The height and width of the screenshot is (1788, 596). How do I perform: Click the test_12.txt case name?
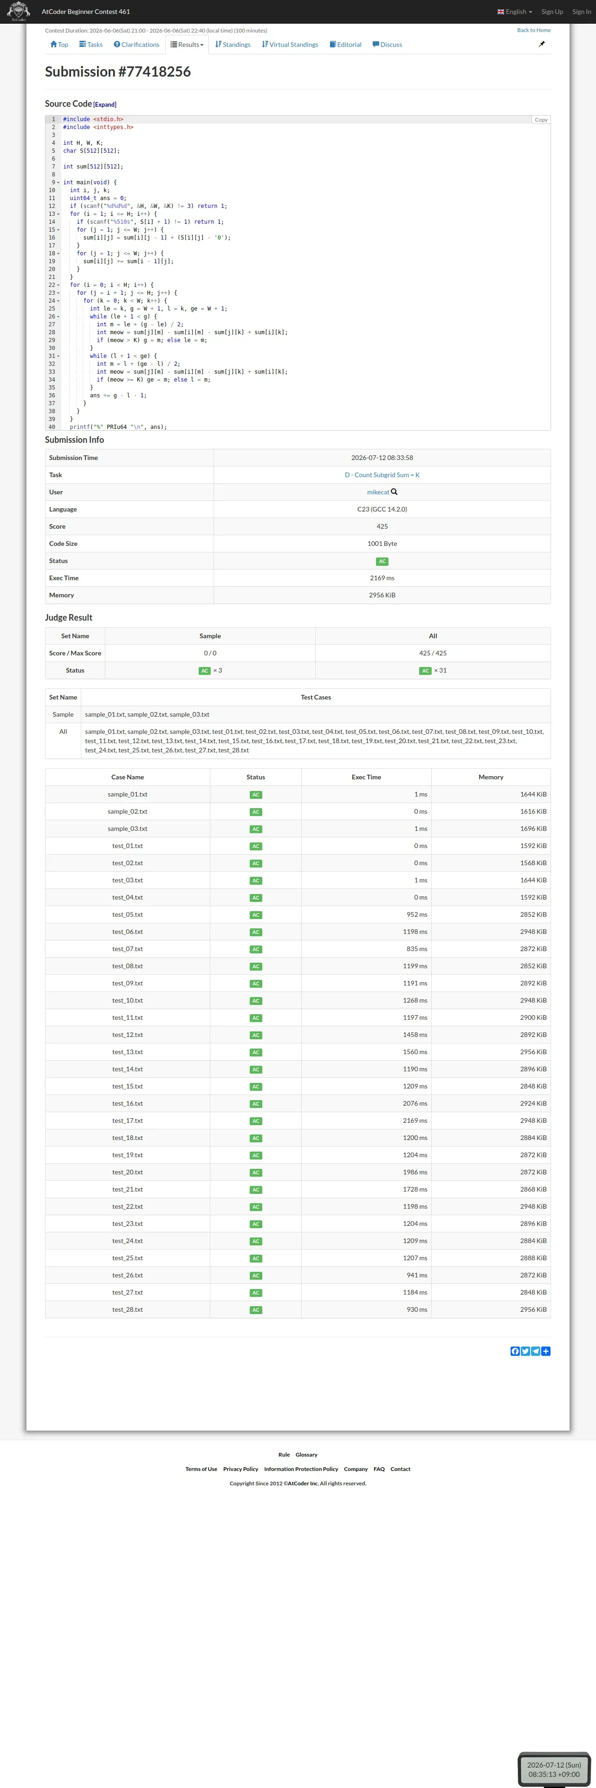point(128,1035)
